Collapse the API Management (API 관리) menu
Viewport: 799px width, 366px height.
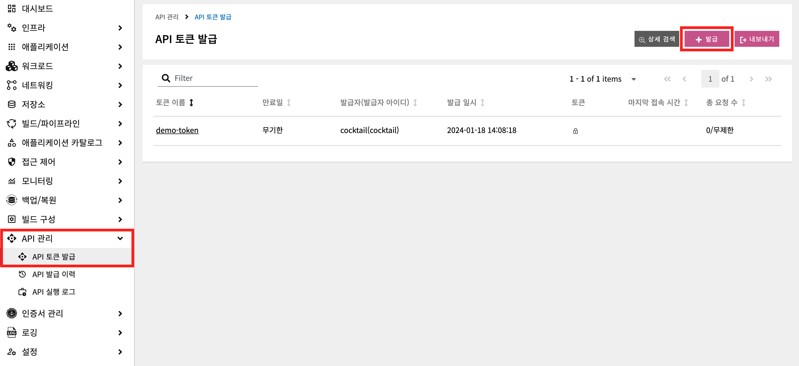[x=120, y=238]
